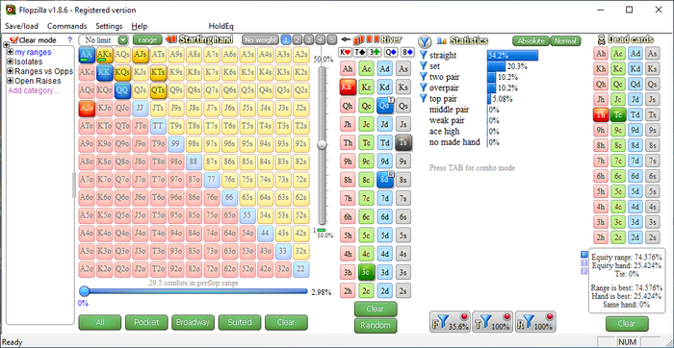Click the skull icon next to Dead cards
674x348 pixels.
click(602, 40)
